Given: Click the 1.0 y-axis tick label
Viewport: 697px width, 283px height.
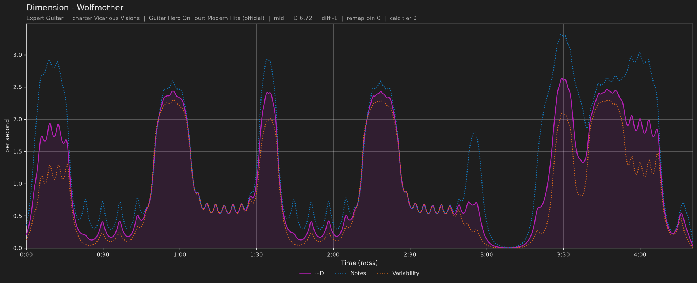Looking at the screenshot, I should click(x=18, y=184).
